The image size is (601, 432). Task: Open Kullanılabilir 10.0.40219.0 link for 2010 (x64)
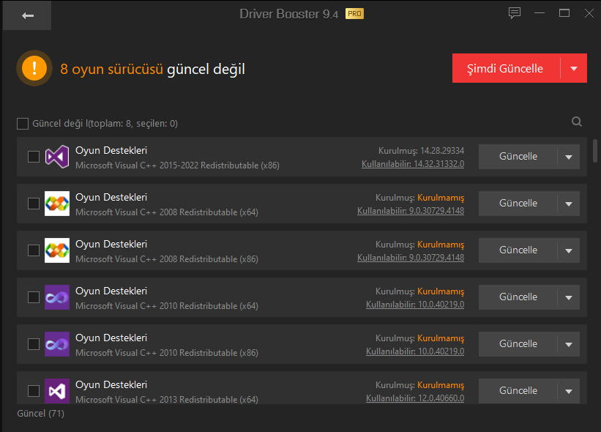415,305
